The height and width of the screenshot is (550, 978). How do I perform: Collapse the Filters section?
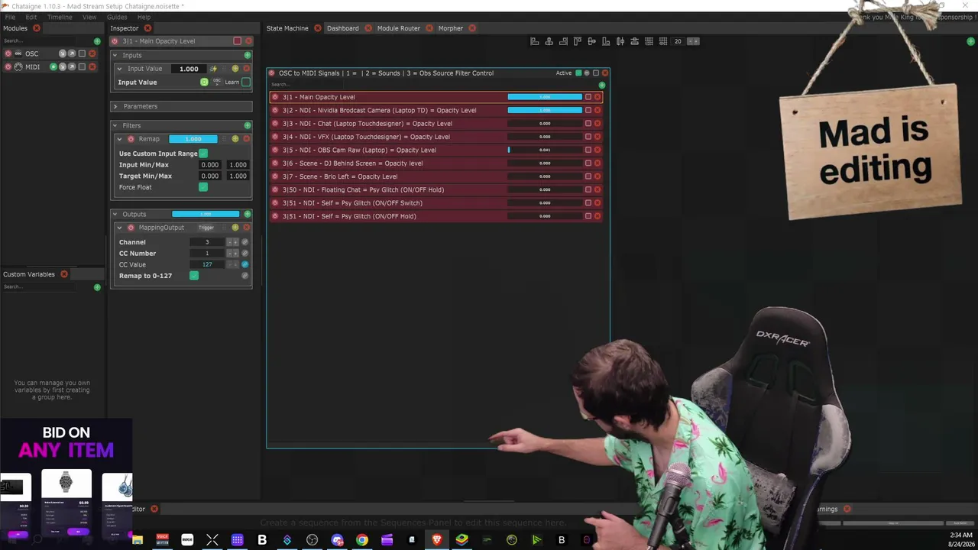pyautogui.click(x=115, y=125)
